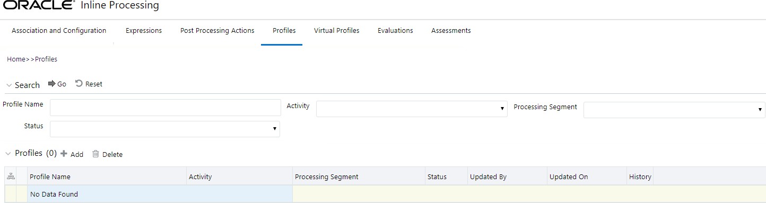The width and height of the screenshot is (766, 203).
Task: Switch to the Expressions tab
Action: [x=144, y=31]
